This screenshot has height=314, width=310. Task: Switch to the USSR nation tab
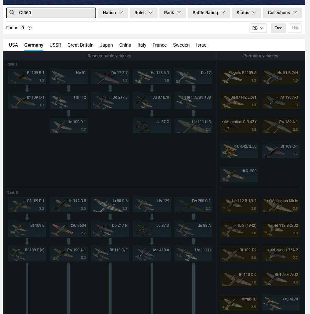click(x=55, y=45)
